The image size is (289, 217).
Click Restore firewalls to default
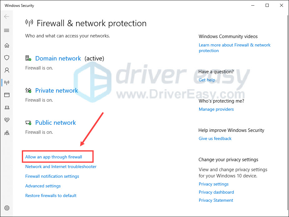coord(51,196)
